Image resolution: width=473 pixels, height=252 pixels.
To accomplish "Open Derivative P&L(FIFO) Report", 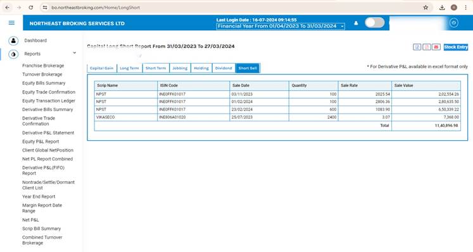I will [43, 171].
